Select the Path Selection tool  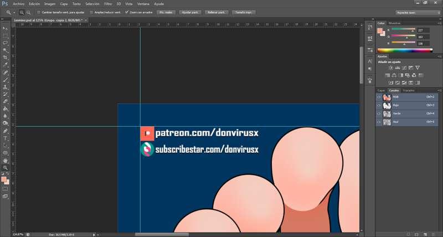click(x=6, y=146)
